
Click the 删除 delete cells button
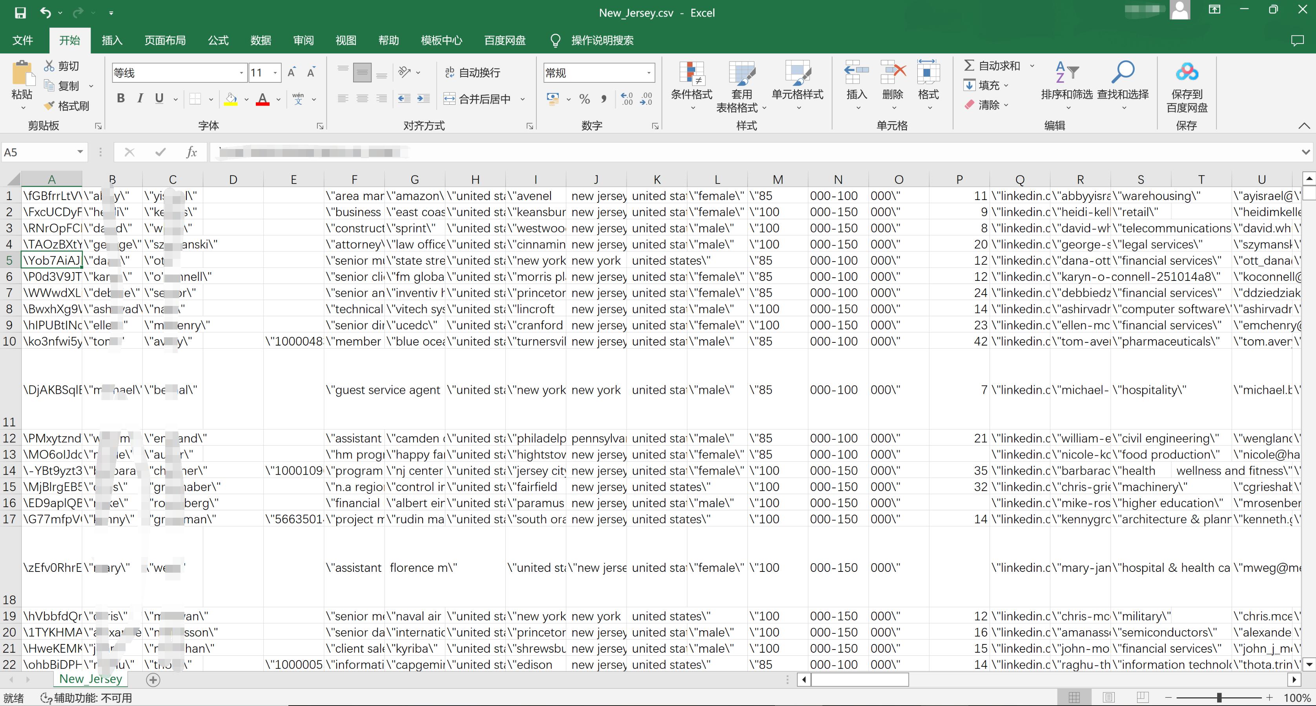point(893,86)
